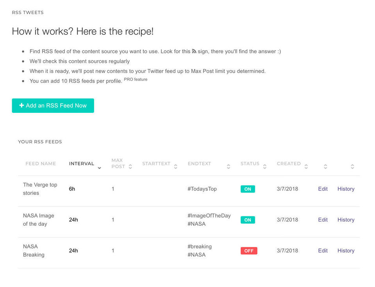
Task: Toggle OFF status for NASA Breaking feed
Action: [249, 251]
